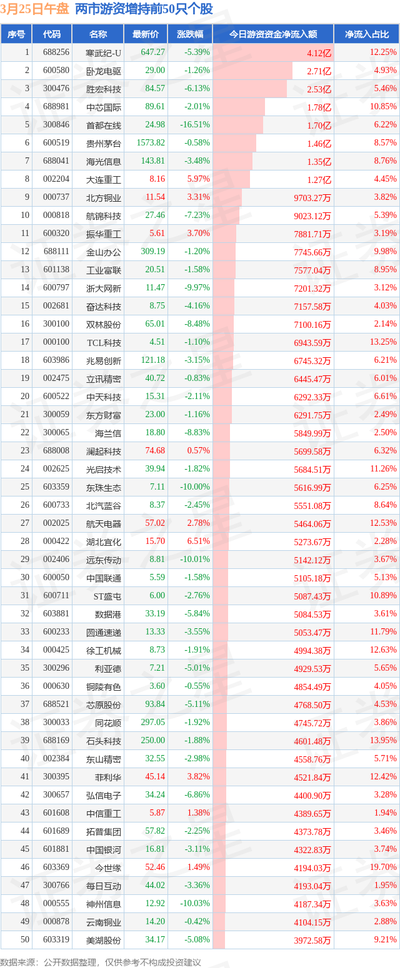400x968 pixels.
Task: Select the stock name 东珠生态
Action: [104, 487]
